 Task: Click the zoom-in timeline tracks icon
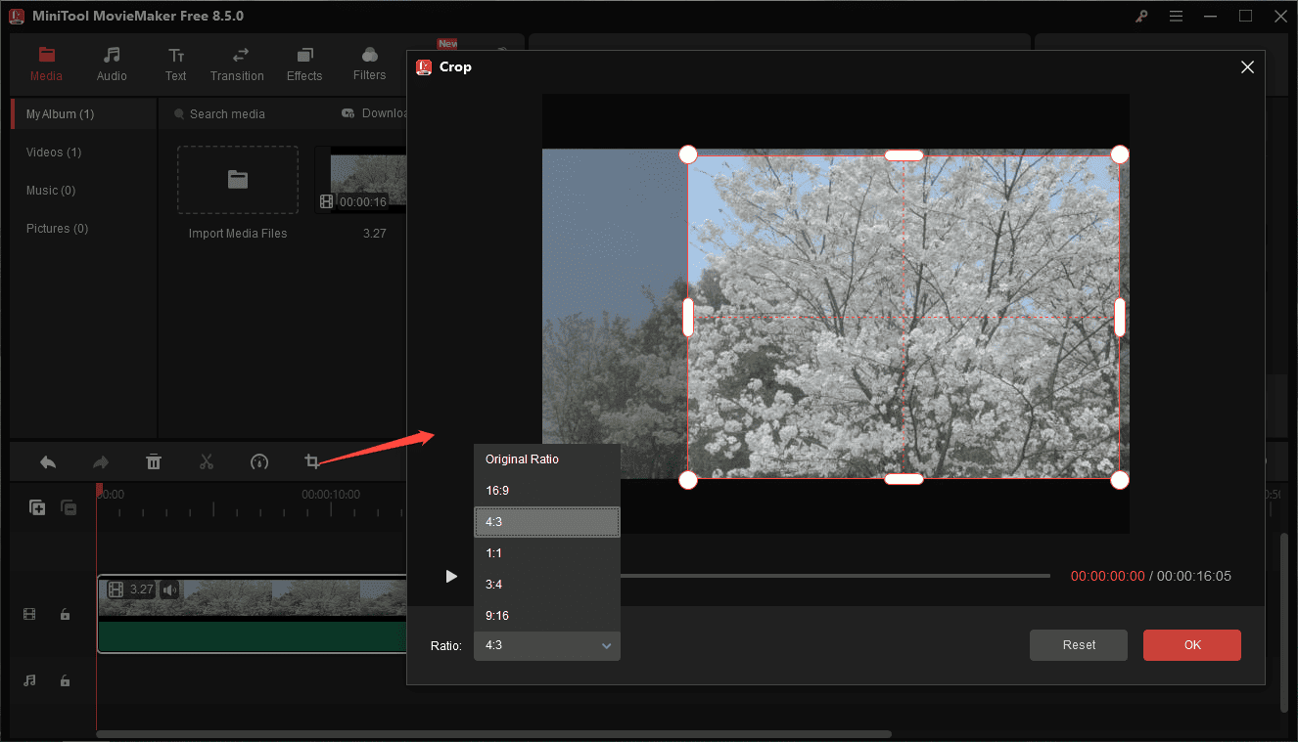tap(37, 507)
